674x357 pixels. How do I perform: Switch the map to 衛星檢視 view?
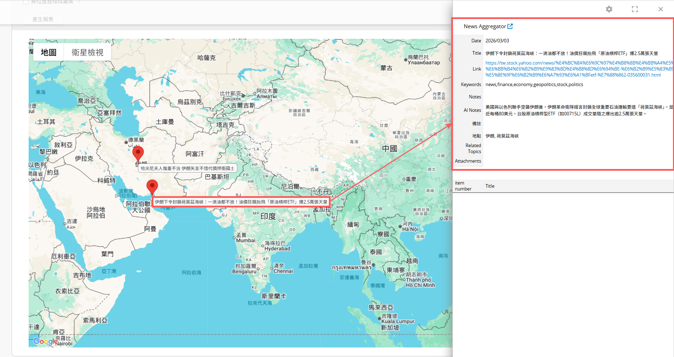coord(87,53)
